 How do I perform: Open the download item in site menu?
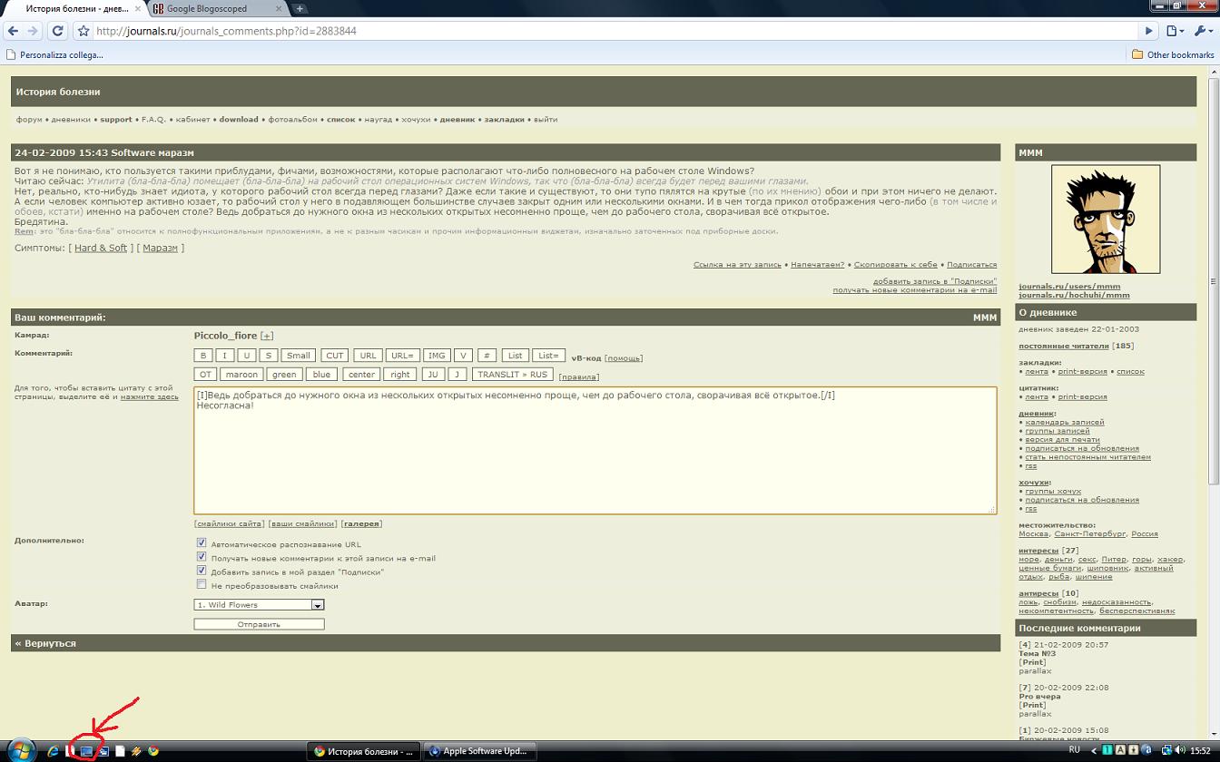(x=239, y=120)
